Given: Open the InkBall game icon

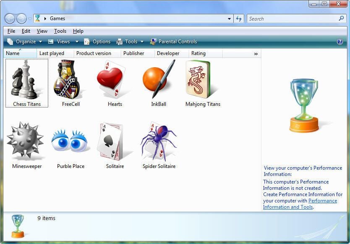Looking at the screenshot, I should [159, 79].
